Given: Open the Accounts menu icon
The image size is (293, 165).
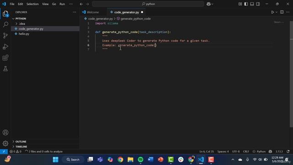Looking at the screenshot, I should click(5, 132).
